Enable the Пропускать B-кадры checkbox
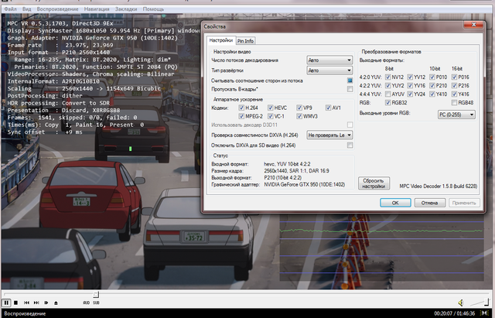 click(350, 89)
